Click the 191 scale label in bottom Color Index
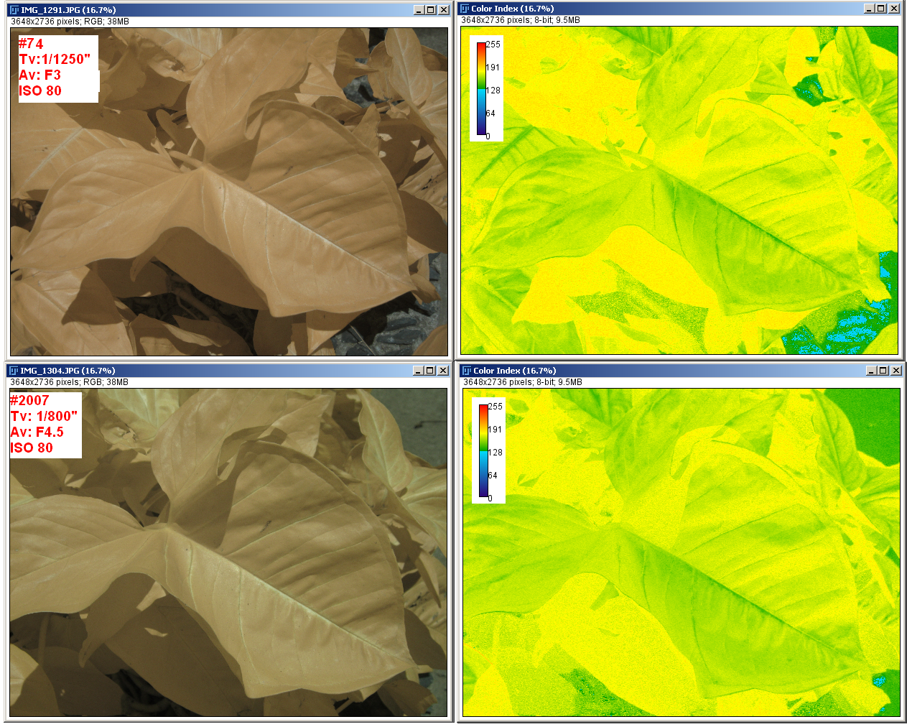Viewport: 907px width, 727px height. pos(496,430)
